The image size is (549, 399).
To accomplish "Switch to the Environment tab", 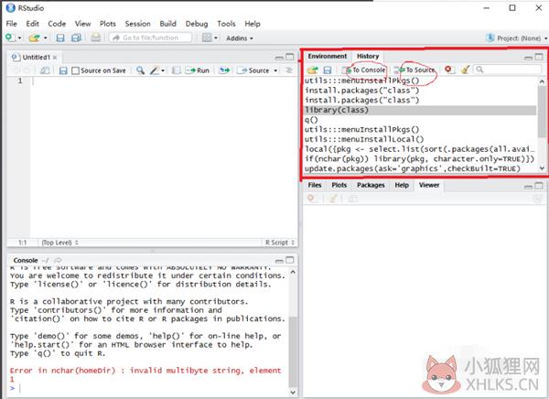I will [x=328, y=56].
